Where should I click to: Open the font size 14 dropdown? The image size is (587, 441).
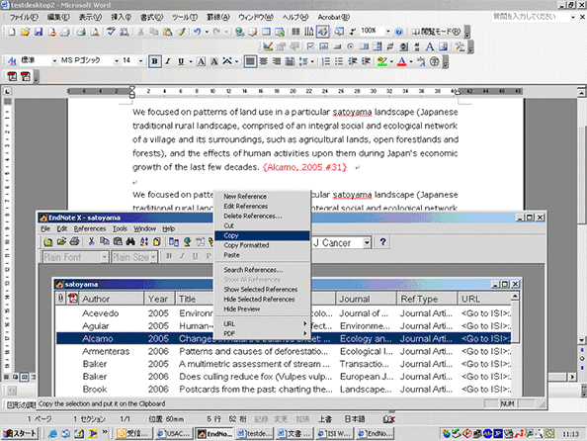141,61
